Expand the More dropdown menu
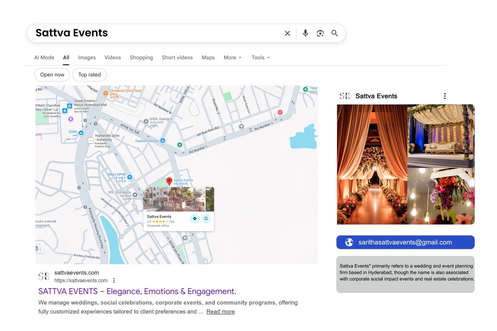497x331 pixels. (x=232, y=58)
